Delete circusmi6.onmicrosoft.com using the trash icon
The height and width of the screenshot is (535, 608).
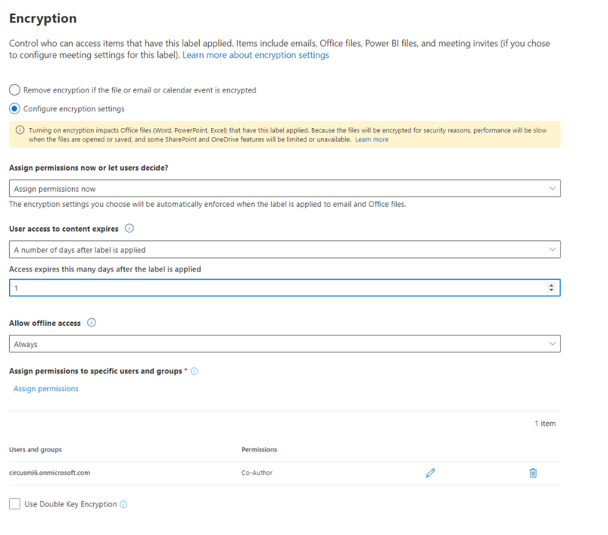(x=534, y=473)
